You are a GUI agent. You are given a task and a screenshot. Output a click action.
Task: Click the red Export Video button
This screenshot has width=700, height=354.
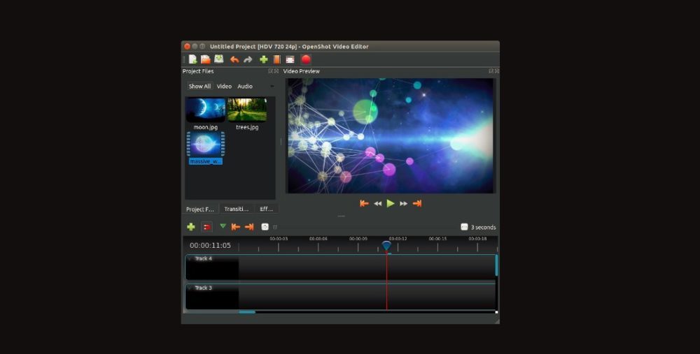point(306,59)
